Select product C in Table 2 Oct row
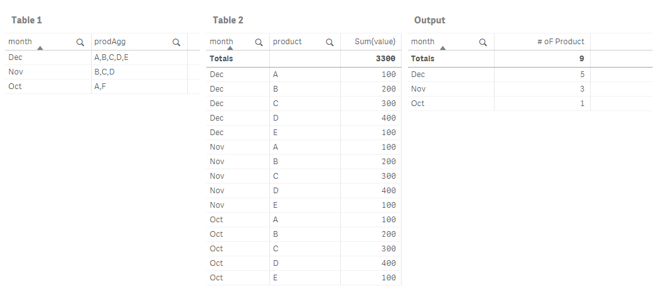The width and height of the screenshot is (664, 298). coord(275,249)
